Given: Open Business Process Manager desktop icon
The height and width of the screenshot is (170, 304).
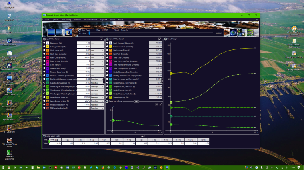Looking at the screenshot, I should point(9,105).
